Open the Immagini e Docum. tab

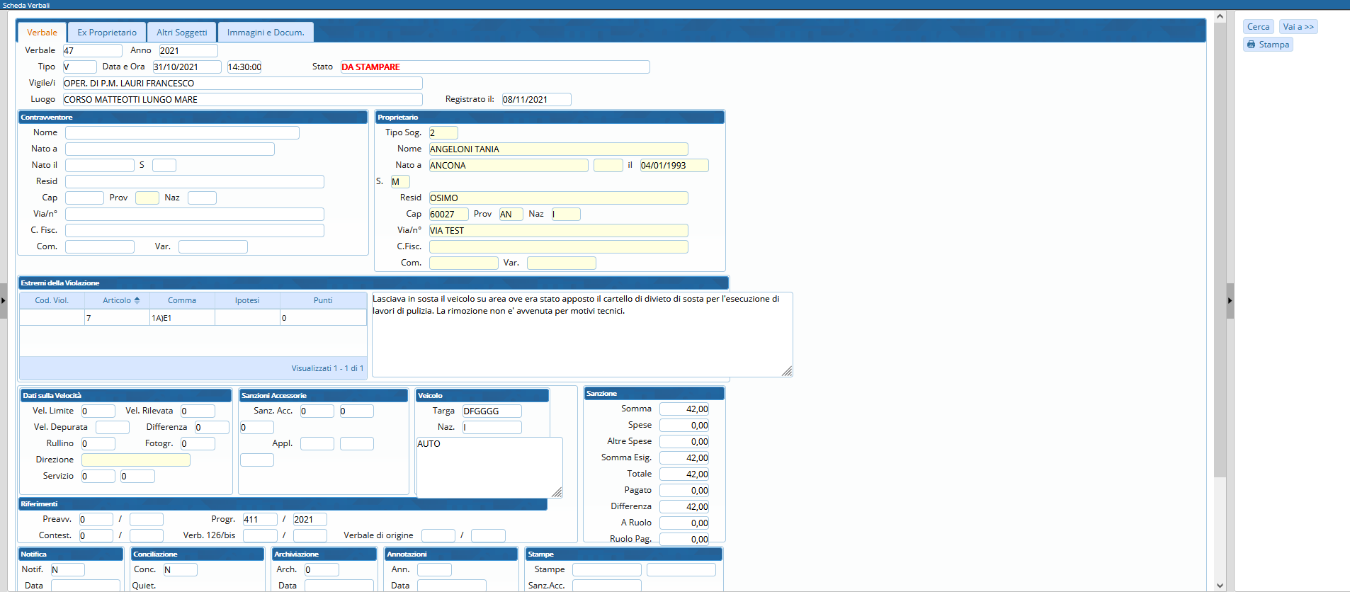[266, 33]
